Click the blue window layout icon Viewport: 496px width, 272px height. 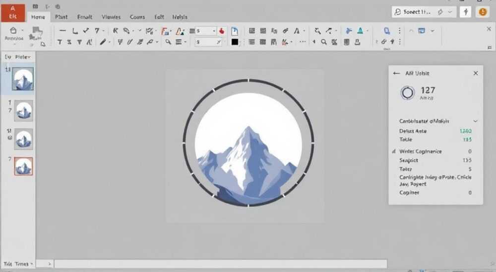422,31
